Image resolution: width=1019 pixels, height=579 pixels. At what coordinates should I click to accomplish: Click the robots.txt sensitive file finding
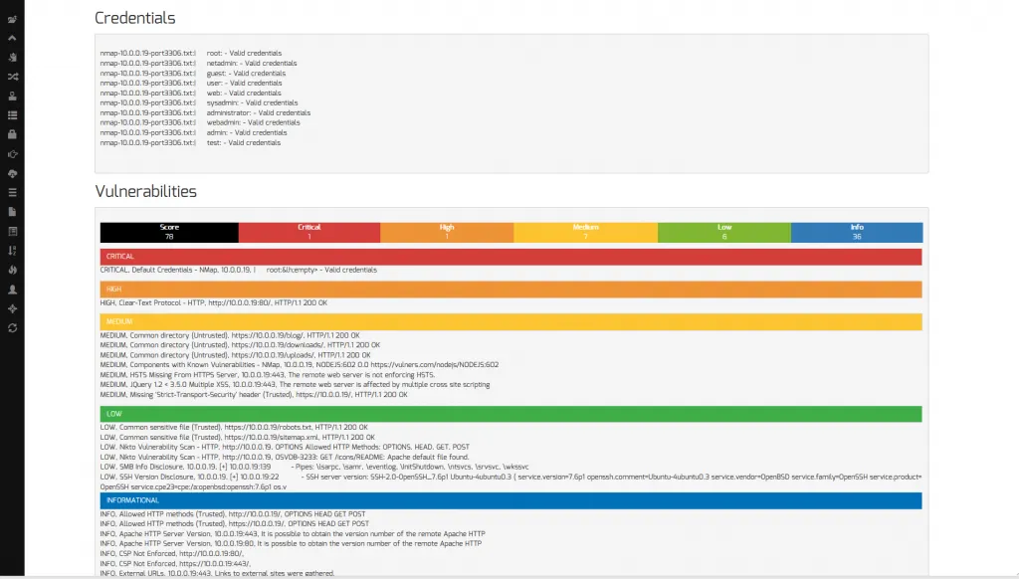tap(234, 428)
